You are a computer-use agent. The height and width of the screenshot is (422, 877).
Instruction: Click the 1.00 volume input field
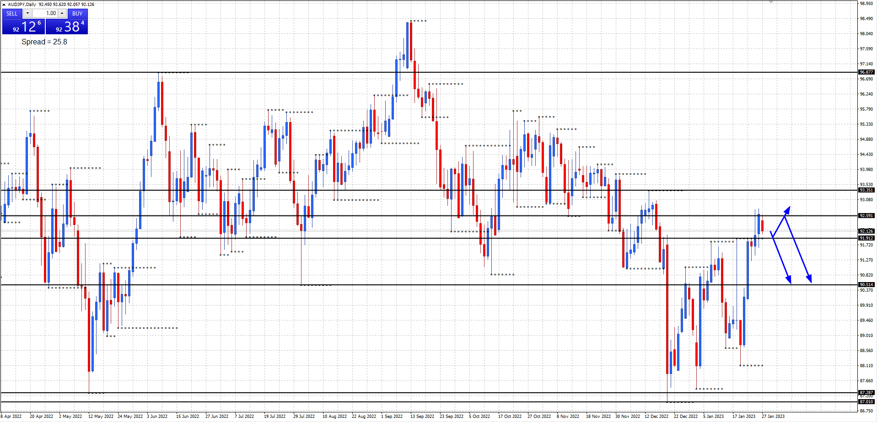point(45,13)
